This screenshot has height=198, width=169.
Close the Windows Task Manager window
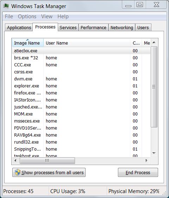tap(156, 5)
